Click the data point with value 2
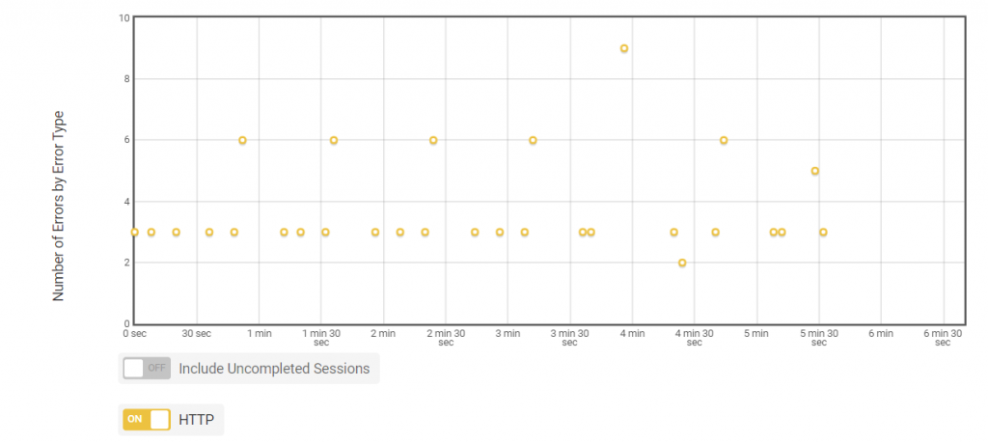This screenshot has width=988, height=443. pyautogui.click(x=682, y=263)
